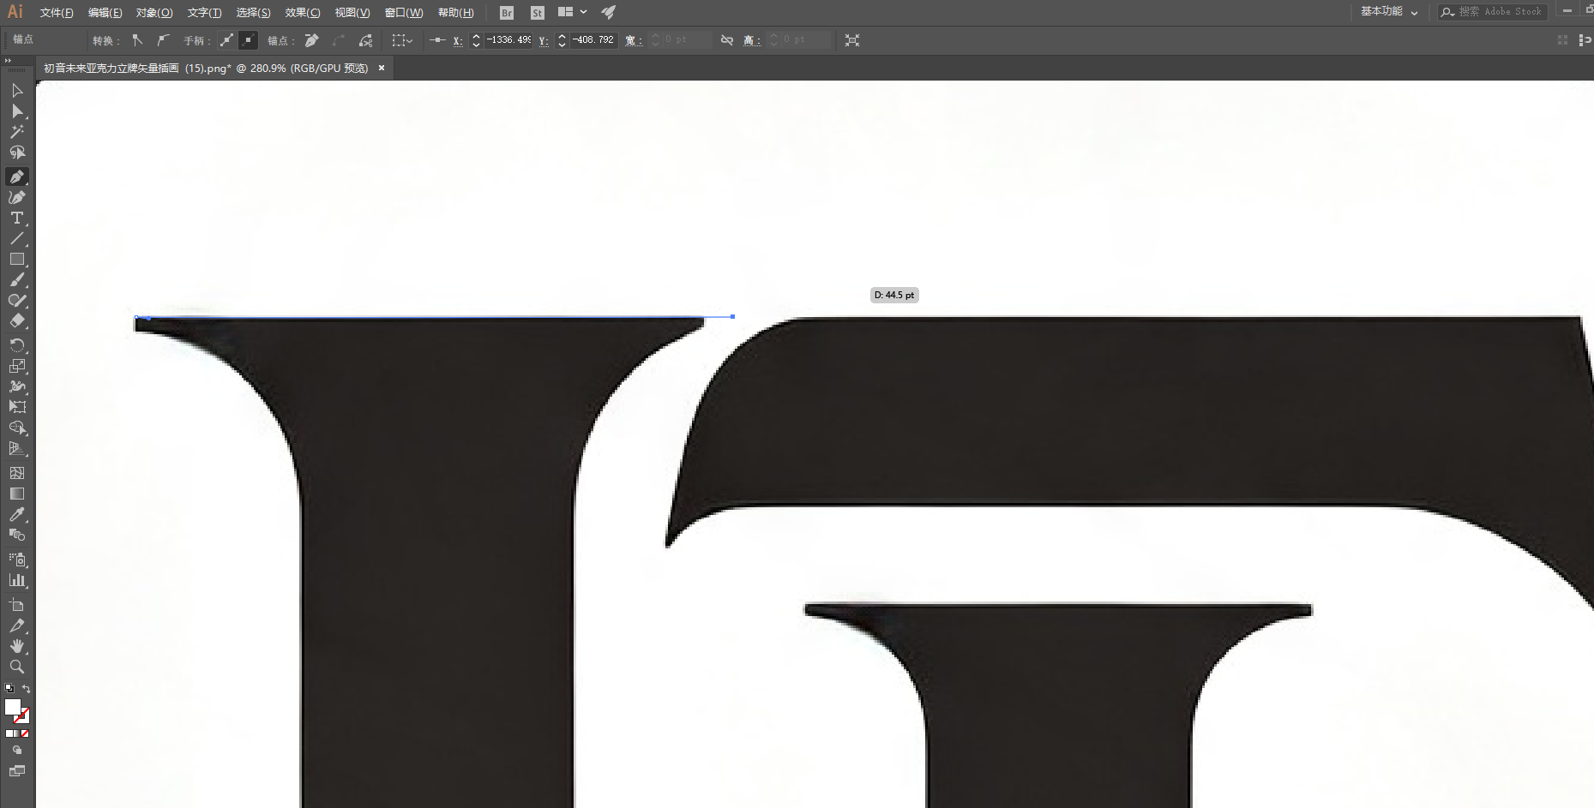Select the Direct Selection tool
1594x808 pixels.
(17, 111)
